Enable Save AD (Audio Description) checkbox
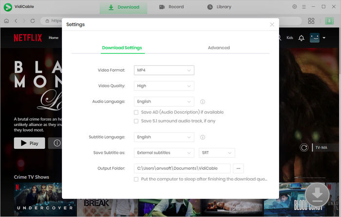This screenshot has width=341, height=217. (x=136, y=112)
